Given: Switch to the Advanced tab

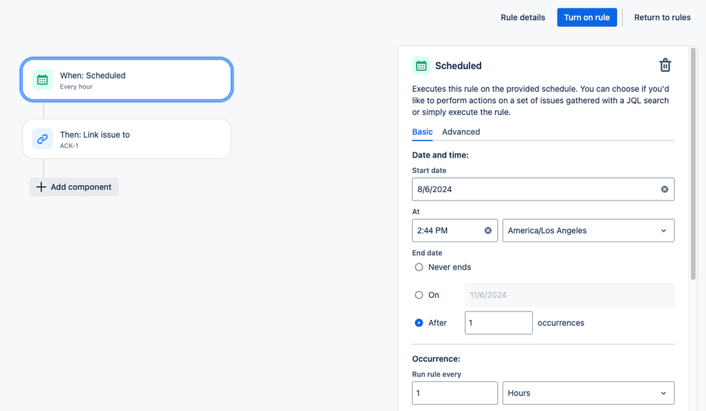Looking at the screenshot, I should pos(461,132).
